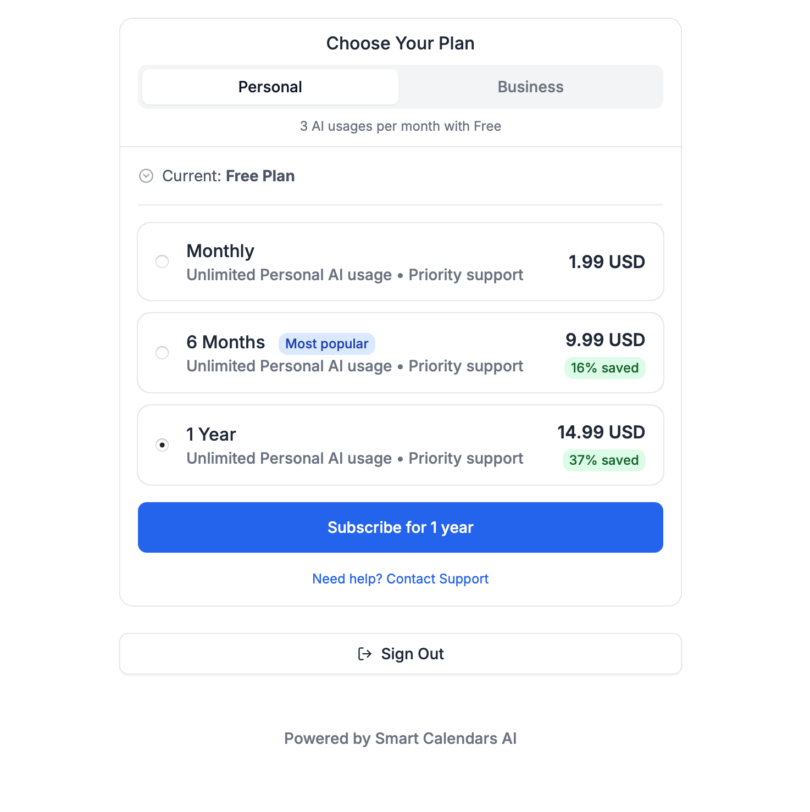Click the 9.99 USD price
Screen dimensions: 810x812
click(604, 340)
